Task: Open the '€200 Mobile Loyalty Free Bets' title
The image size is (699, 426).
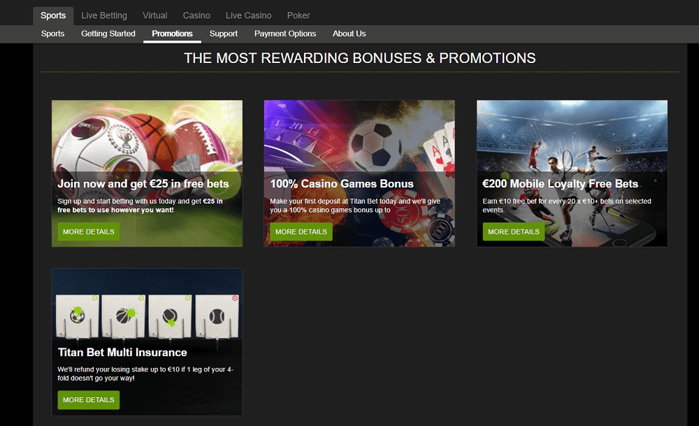Action: (561, 184)
